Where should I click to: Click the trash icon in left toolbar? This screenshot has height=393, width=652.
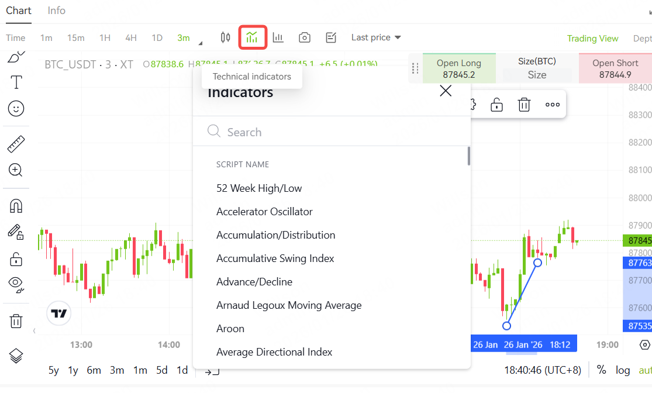coord(16,321)
